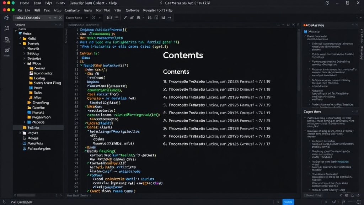Open contents entry numbered '4).'

216,97
